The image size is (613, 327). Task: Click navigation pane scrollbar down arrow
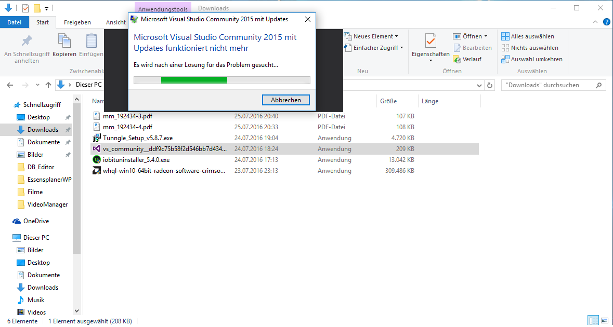(76, 311)
